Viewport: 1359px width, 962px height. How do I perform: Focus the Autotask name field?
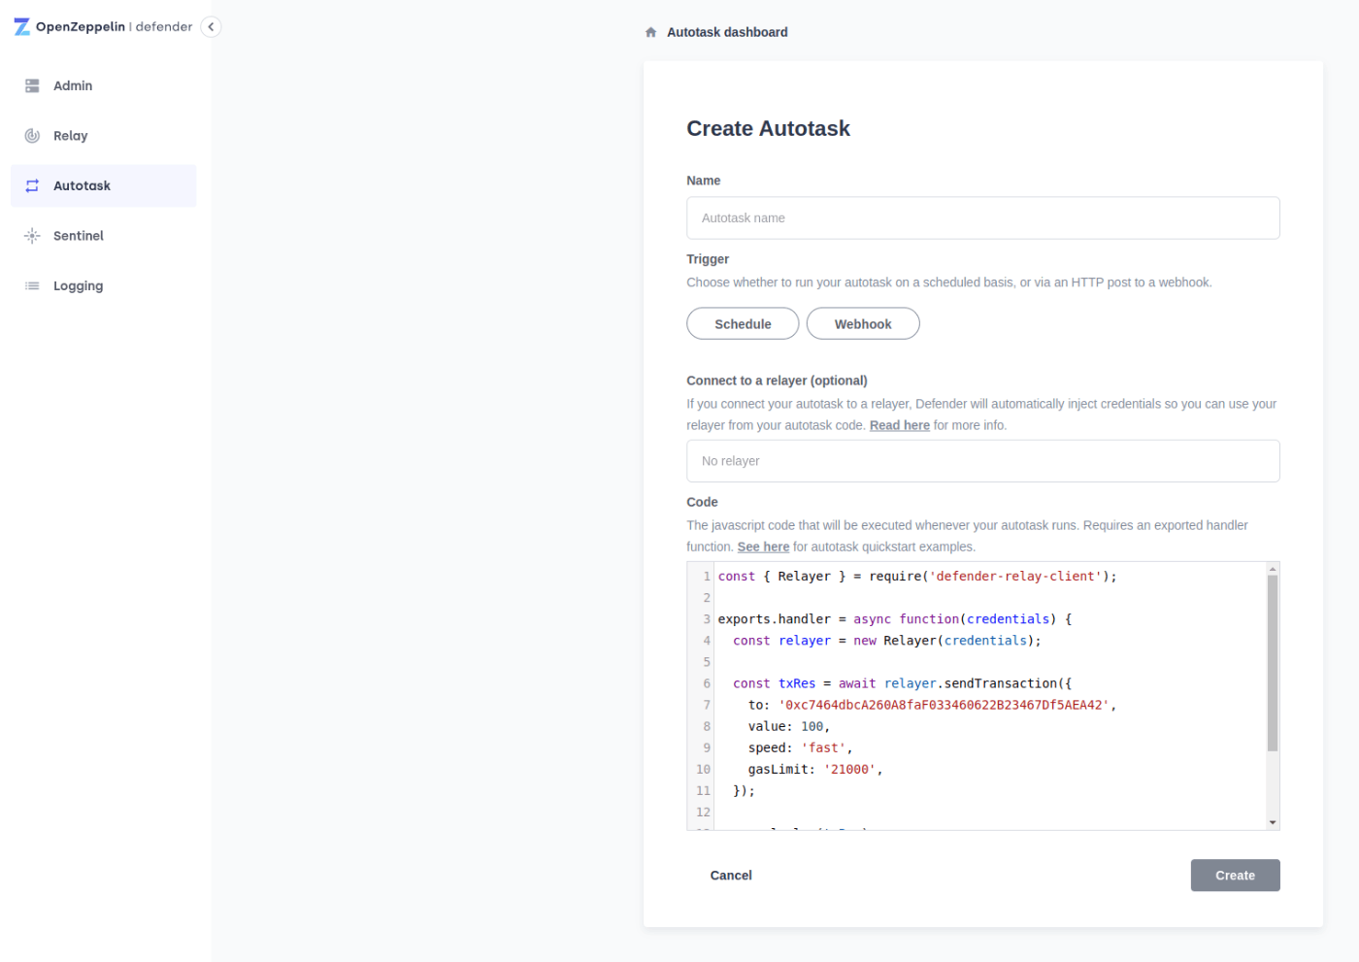point(982,218)
